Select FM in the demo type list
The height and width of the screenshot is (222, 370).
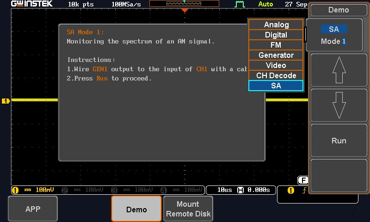pos(276,45)
